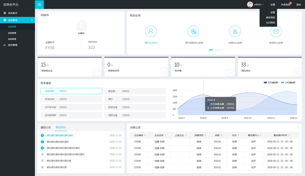The width and height of the screenshot is (305, 176).
Task: Toggle the 上月消费金额 legend series
Action: pyautogui.click(x=288, y=82)
